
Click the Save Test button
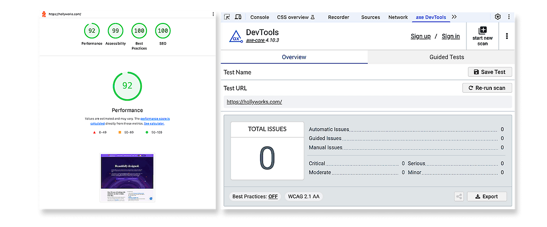click(x=489, y=72)
